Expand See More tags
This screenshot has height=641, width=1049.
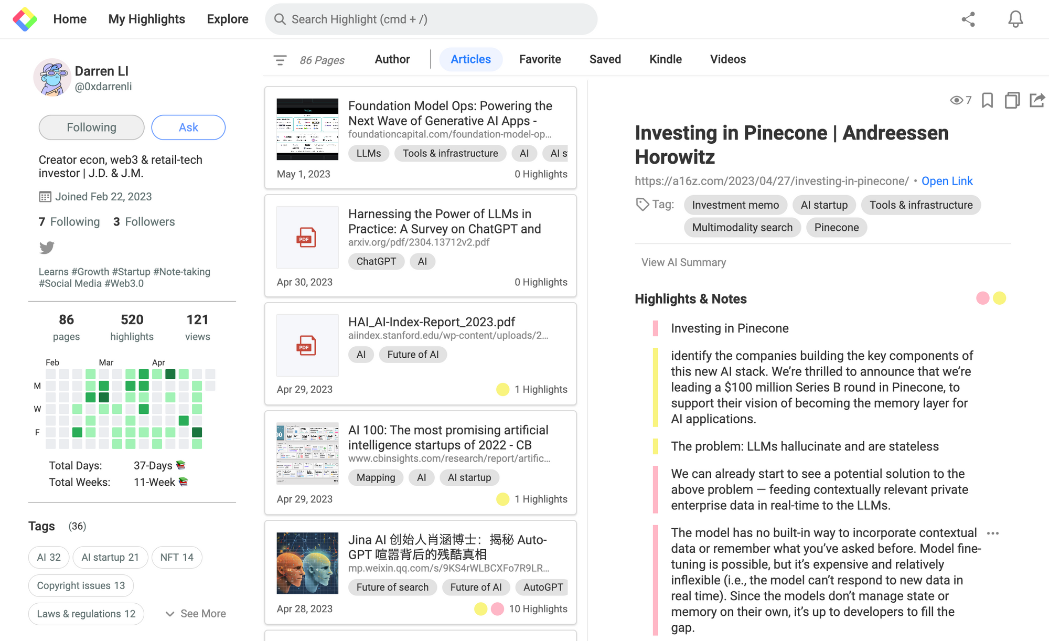click(x=196, y=613)
